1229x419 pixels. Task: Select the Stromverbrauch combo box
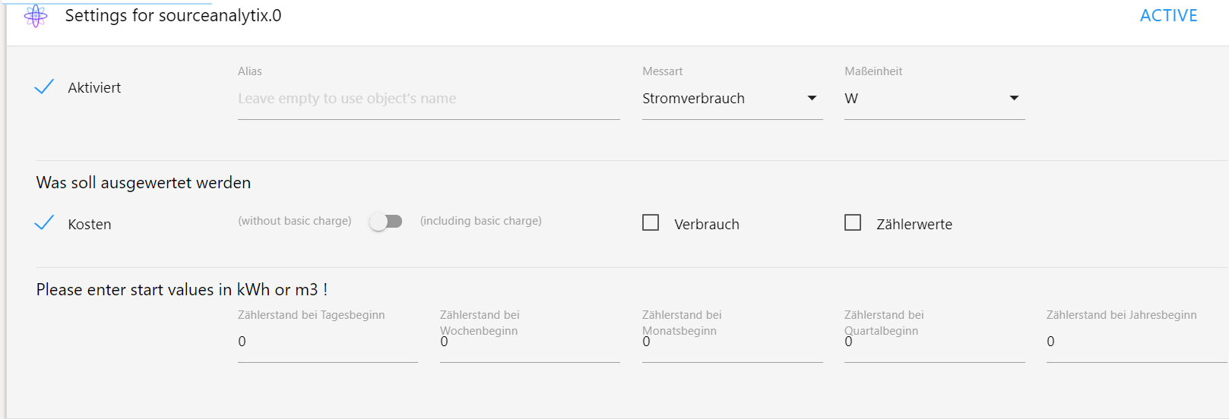pos(732,99)
